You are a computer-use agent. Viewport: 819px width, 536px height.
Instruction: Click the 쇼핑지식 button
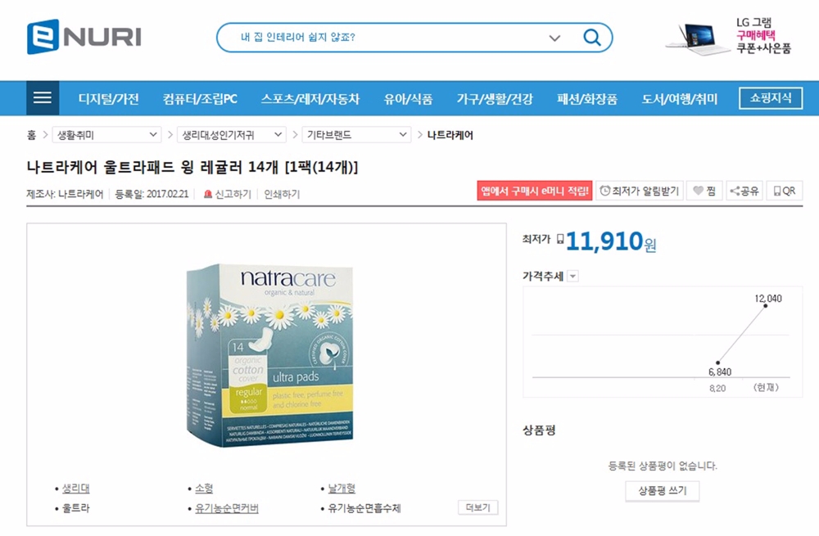coord(771,98)
